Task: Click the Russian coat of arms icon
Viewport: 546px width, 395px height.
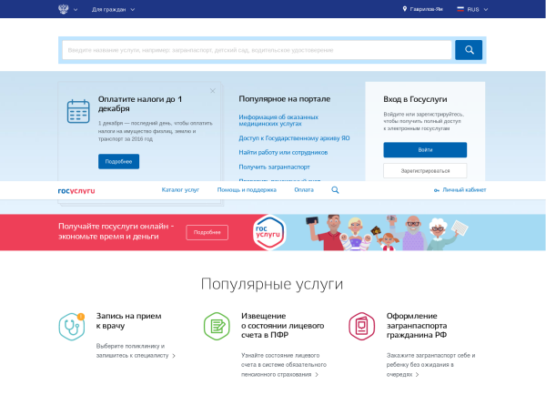Action: 64,9
